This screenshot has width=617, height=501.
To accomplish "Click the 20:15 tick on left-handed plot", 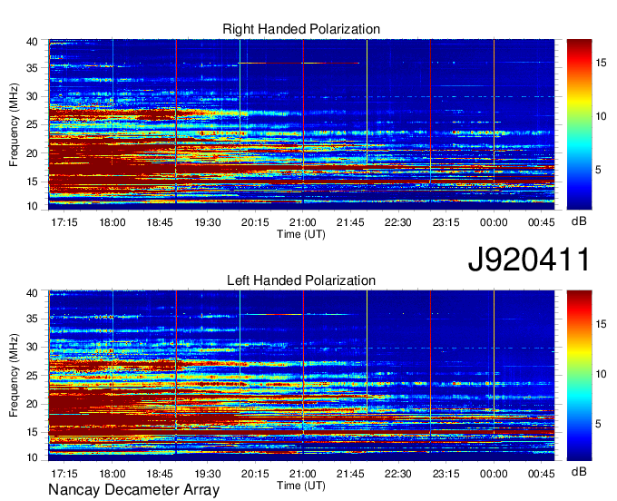I will click(x=255, y=474).
